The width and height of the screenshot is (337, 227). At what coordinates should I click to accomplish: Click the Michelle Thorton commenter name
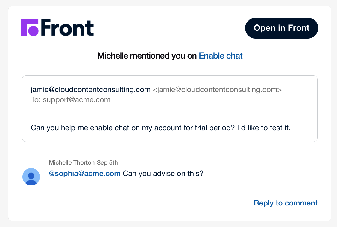pyautogui.click(x=72, y=162)
